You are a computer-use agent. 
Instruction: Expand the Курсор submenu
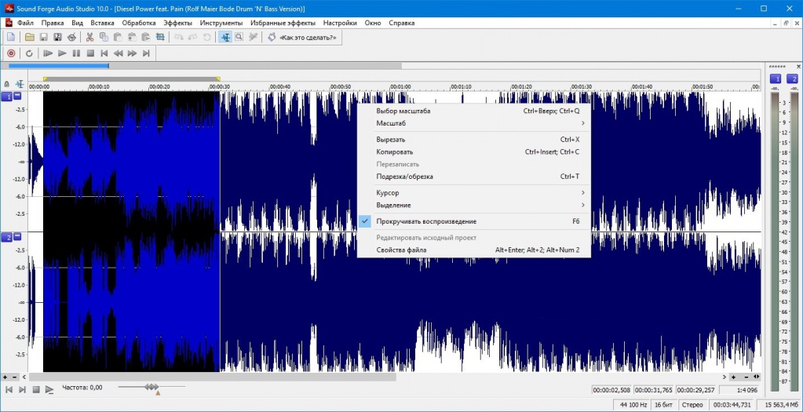click(473, 193)
